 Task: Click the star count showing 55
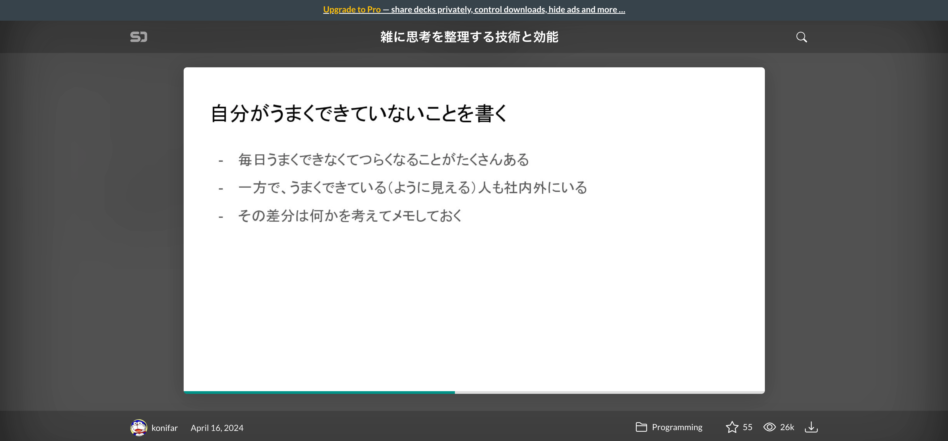[748, 427]
